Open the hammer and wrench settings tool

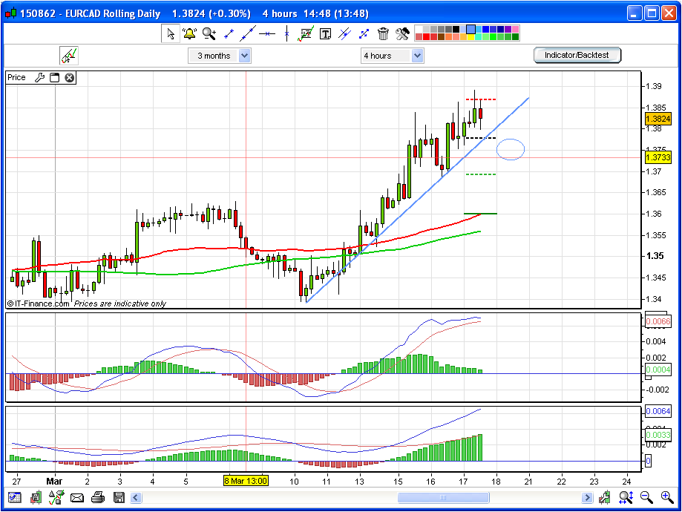click(403, 33)
